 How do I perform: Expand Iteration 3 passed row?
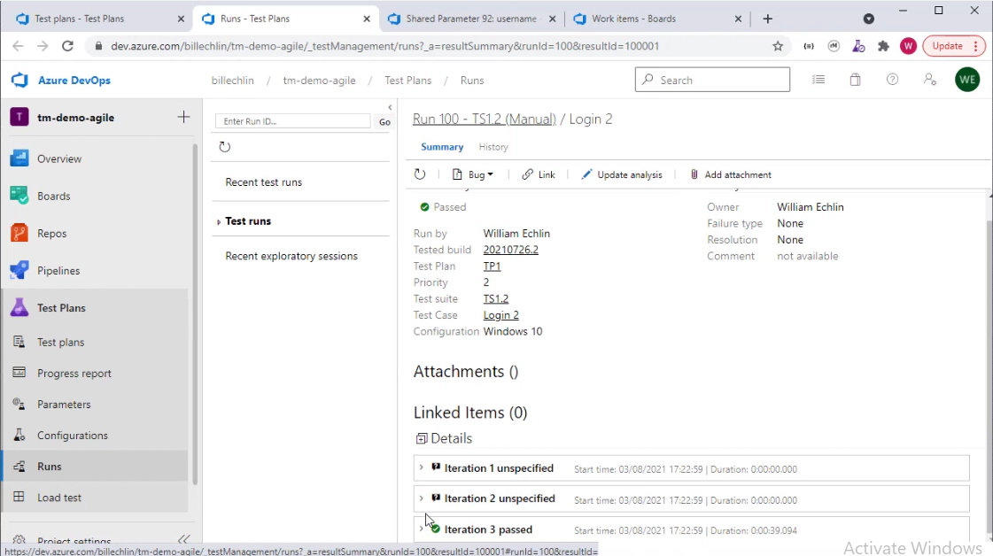pos(421,529)
